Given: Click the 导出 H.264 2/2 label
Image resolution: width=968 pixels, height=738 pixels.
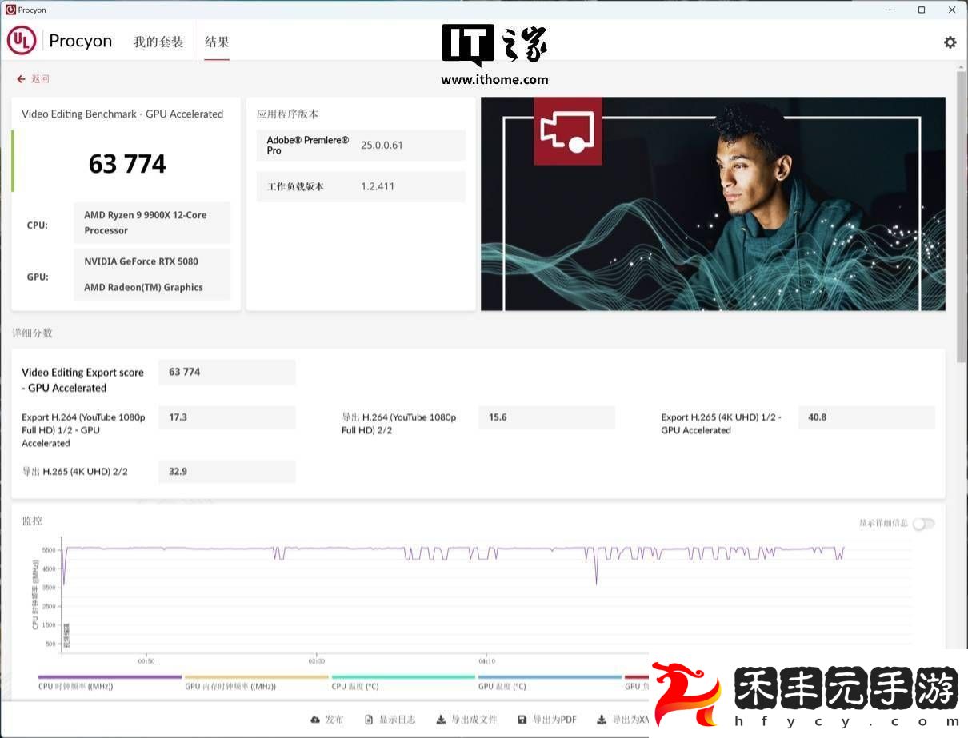Looking at the screenshot, I should click(399, 424).
